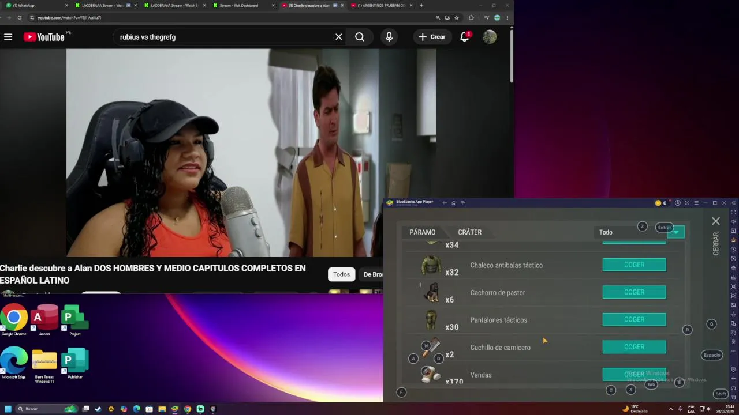Switch to the WhatsApp browser tab
This screenshot has height=415, width=739.
click(x=36, y=5)
